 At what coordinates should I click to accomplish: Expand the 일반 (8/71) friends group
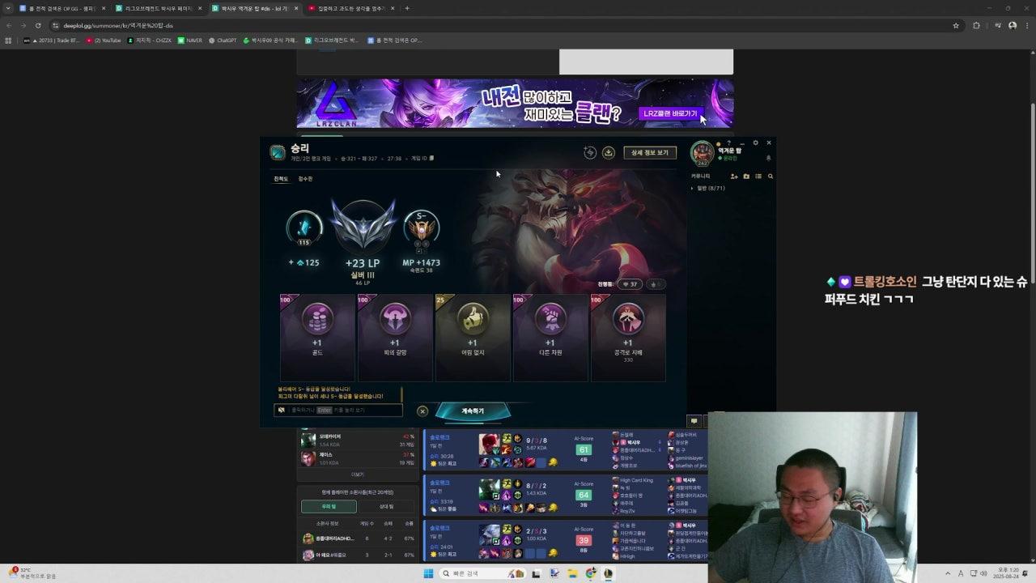pos(708,188)
